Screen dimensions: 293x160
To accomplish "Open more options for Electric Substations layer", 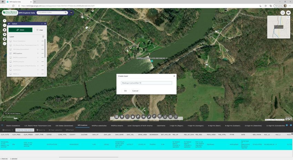I will [43, 41].
